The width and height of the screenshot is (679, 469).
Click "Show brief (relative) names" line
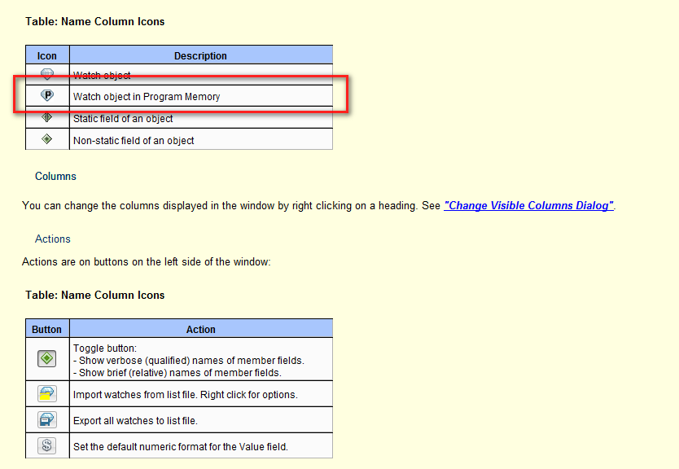click(x=177, y=373)
